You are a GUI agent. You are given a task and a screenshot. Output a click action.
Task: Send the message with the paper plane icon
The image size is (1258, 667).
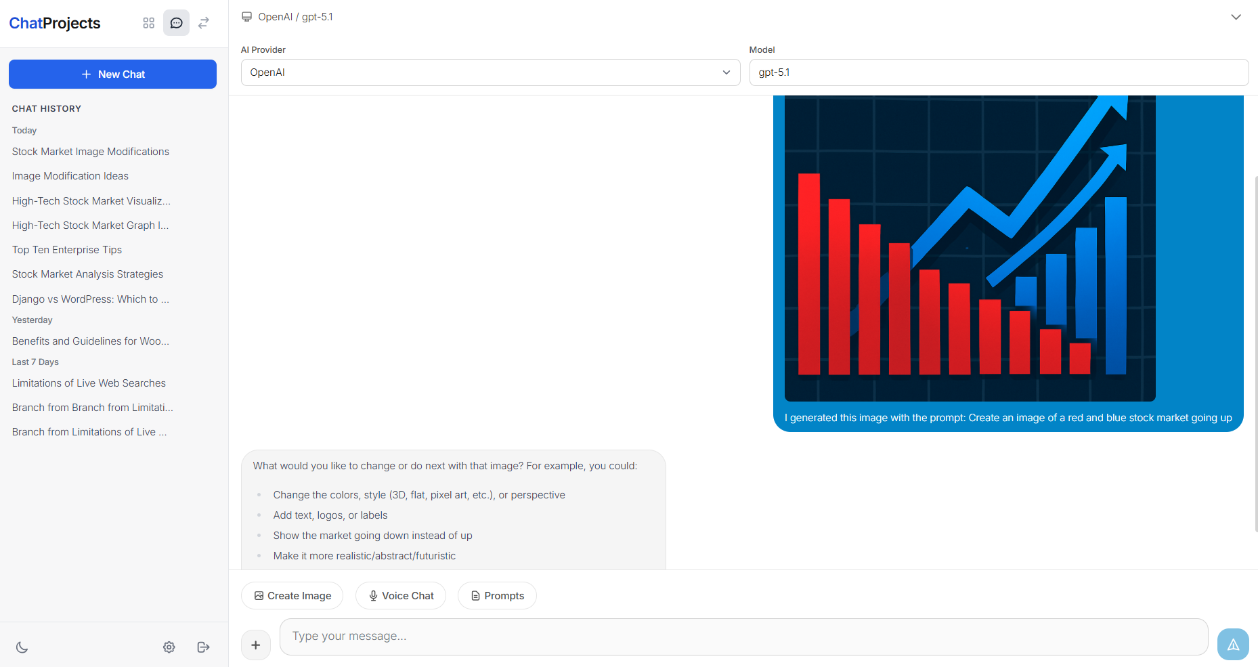[x=1232, y=644]
